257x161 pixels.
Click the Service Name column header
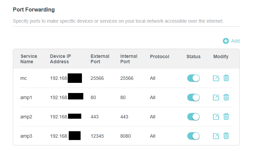coord(29,59)
